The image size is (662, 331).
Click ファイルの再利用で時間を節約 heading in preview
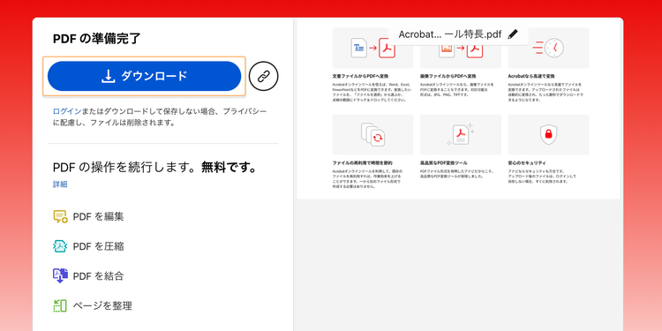pos(362,163)
